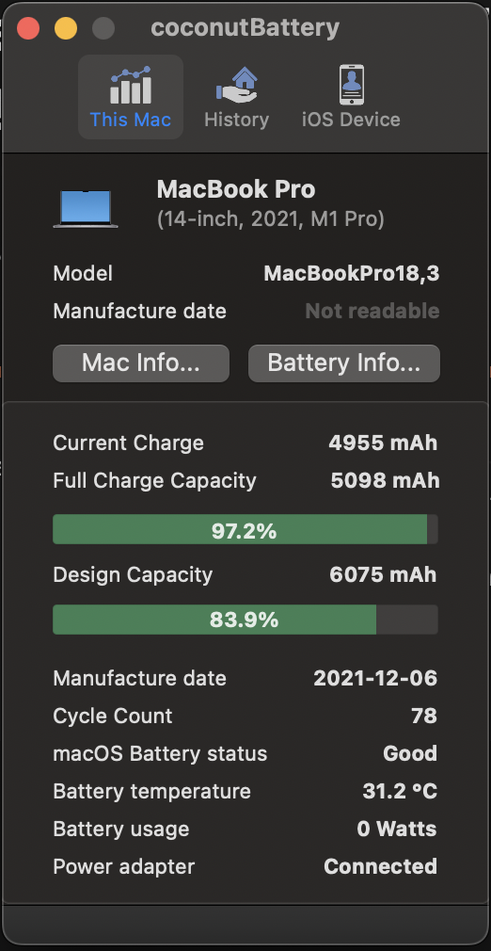Switch to the History tab label
Image resolution: width=491 pixels, height=951 pixels.
coord(236,120)
